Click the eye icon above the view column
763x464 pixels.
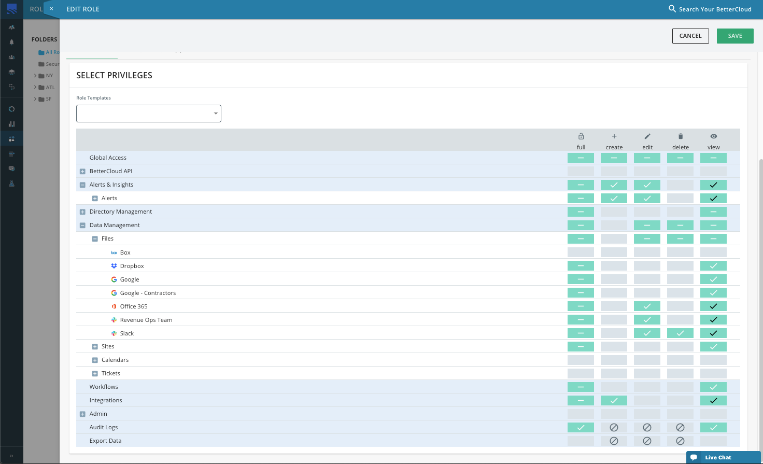(714, 136)
